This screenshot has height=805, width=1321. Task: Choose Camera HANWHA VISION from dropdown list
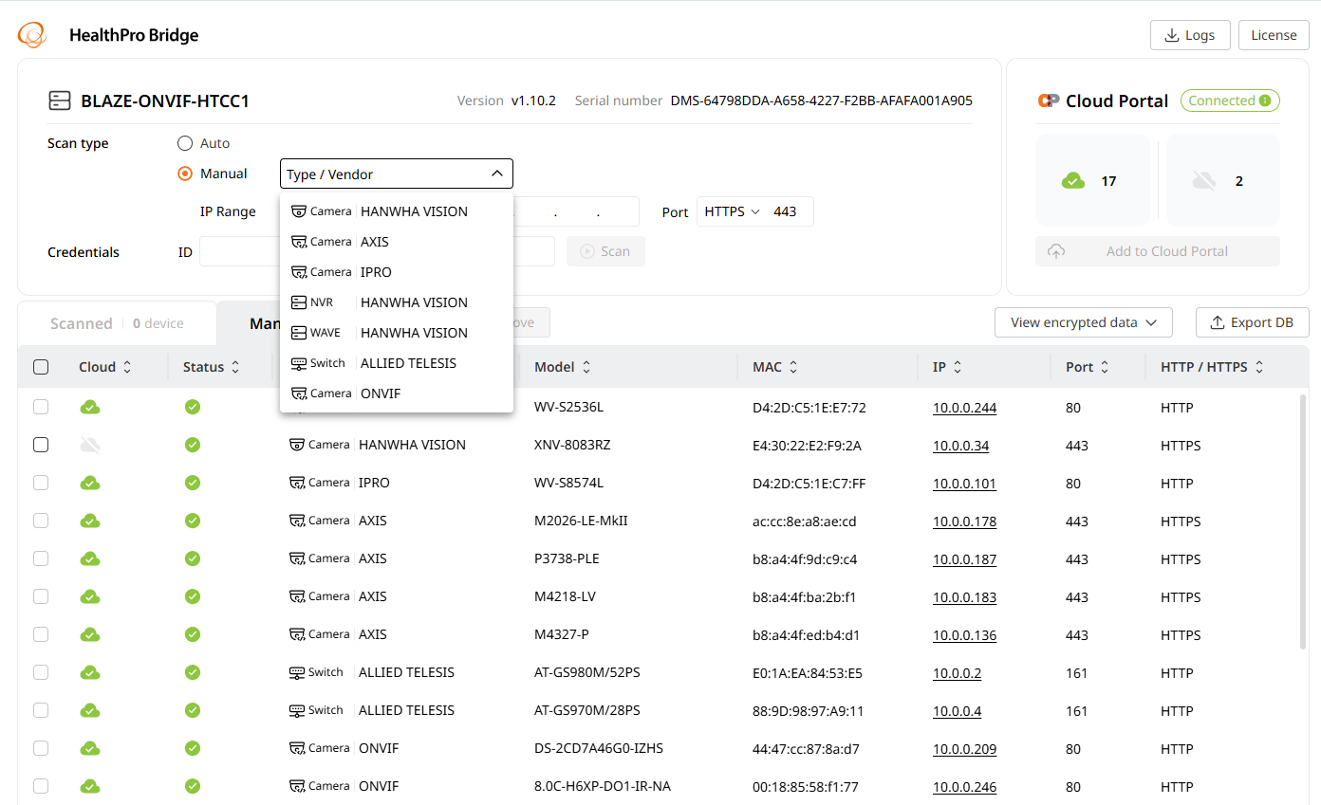click(397, 211)
